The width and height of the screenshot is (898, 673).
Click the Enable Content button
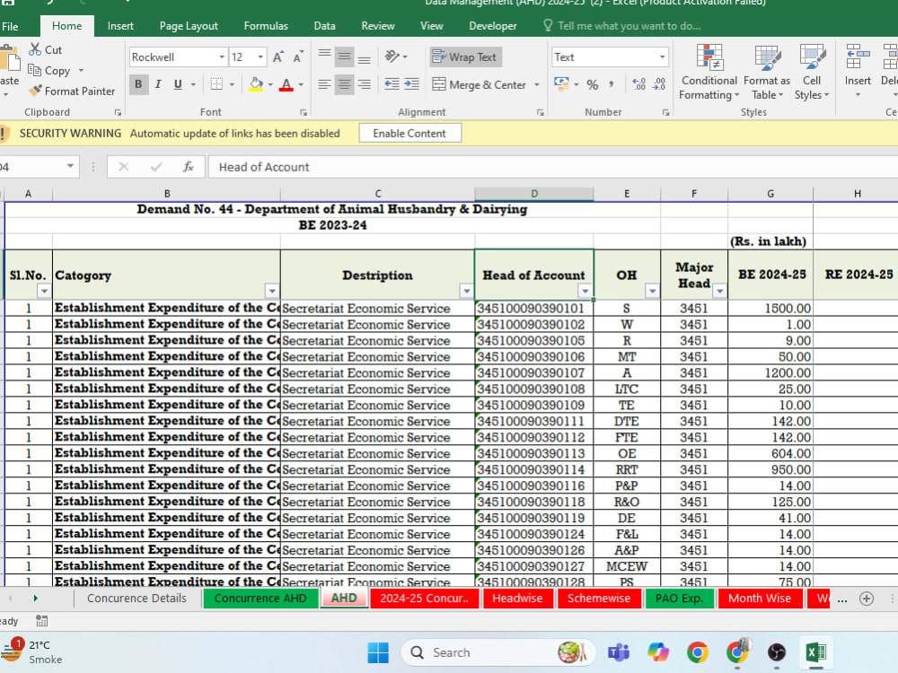[x=409, y=134]
